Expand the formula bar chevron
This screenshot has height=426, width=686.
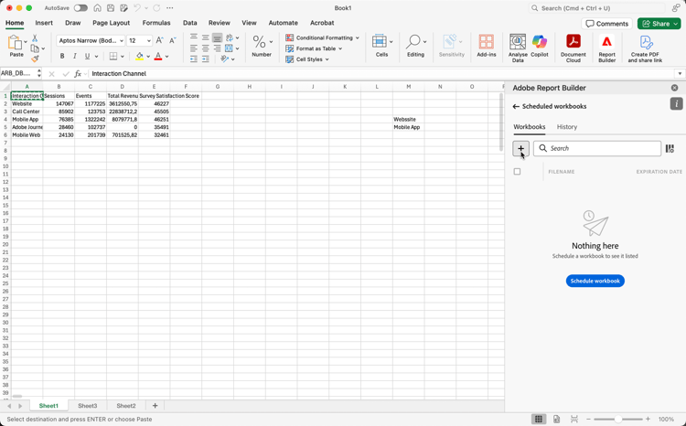680,73
